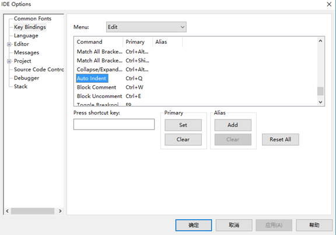Click Set primary shortcut button
336x235 pixels.
[x=183, y=125]
